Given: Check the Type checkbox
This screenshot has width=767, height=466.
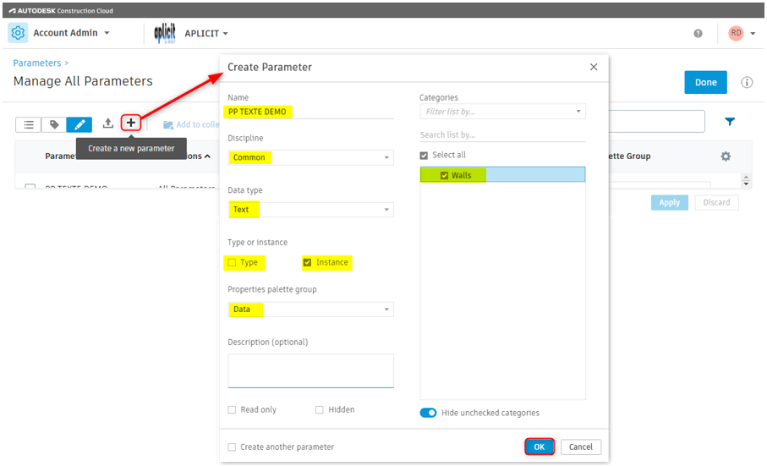Looking at the screenshot, I should click(233, 262).
